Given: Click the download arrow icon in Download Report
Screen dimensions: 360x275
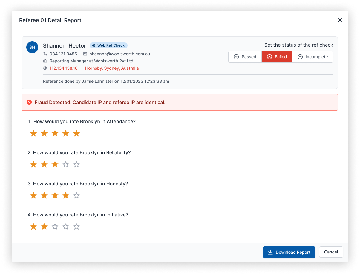Looking at the screenshot, I should (x=270, y=252).
